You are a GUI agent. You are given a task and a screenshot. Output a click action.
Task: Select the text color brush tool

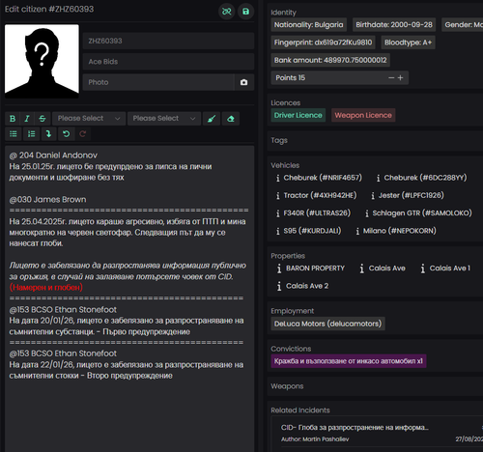click(212, 119)
